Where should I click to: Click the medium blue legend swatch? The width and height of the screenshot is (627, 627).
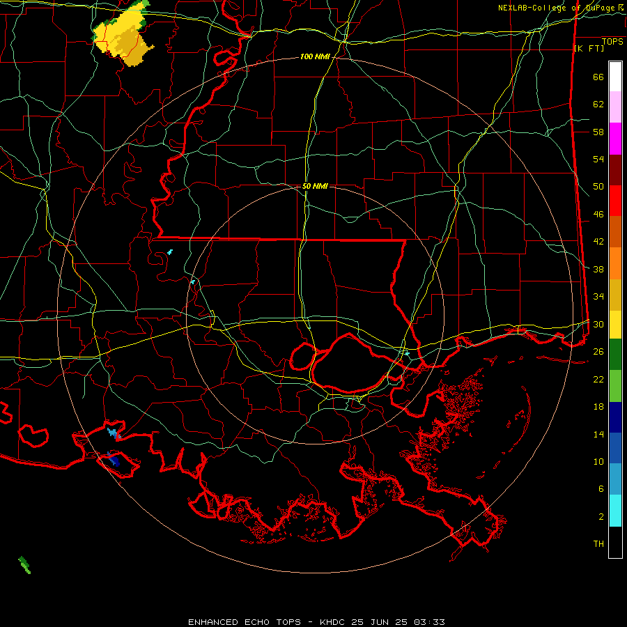tap(615, 448)
